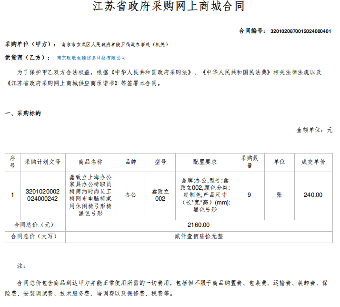Click the quantity cell showing 9

(250, 195)
